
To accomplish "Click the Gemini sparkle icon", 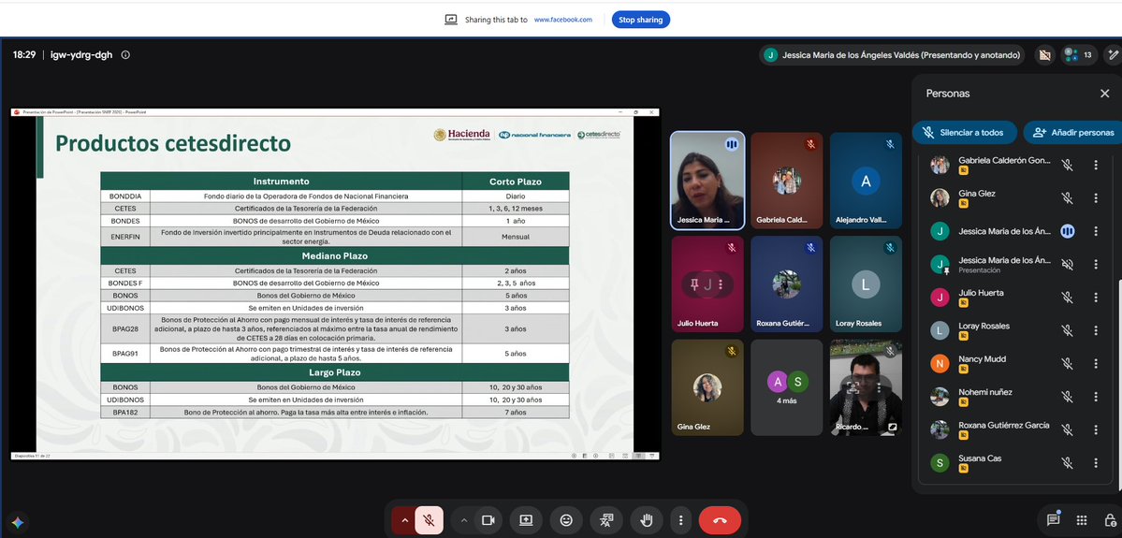I will 17,521.
